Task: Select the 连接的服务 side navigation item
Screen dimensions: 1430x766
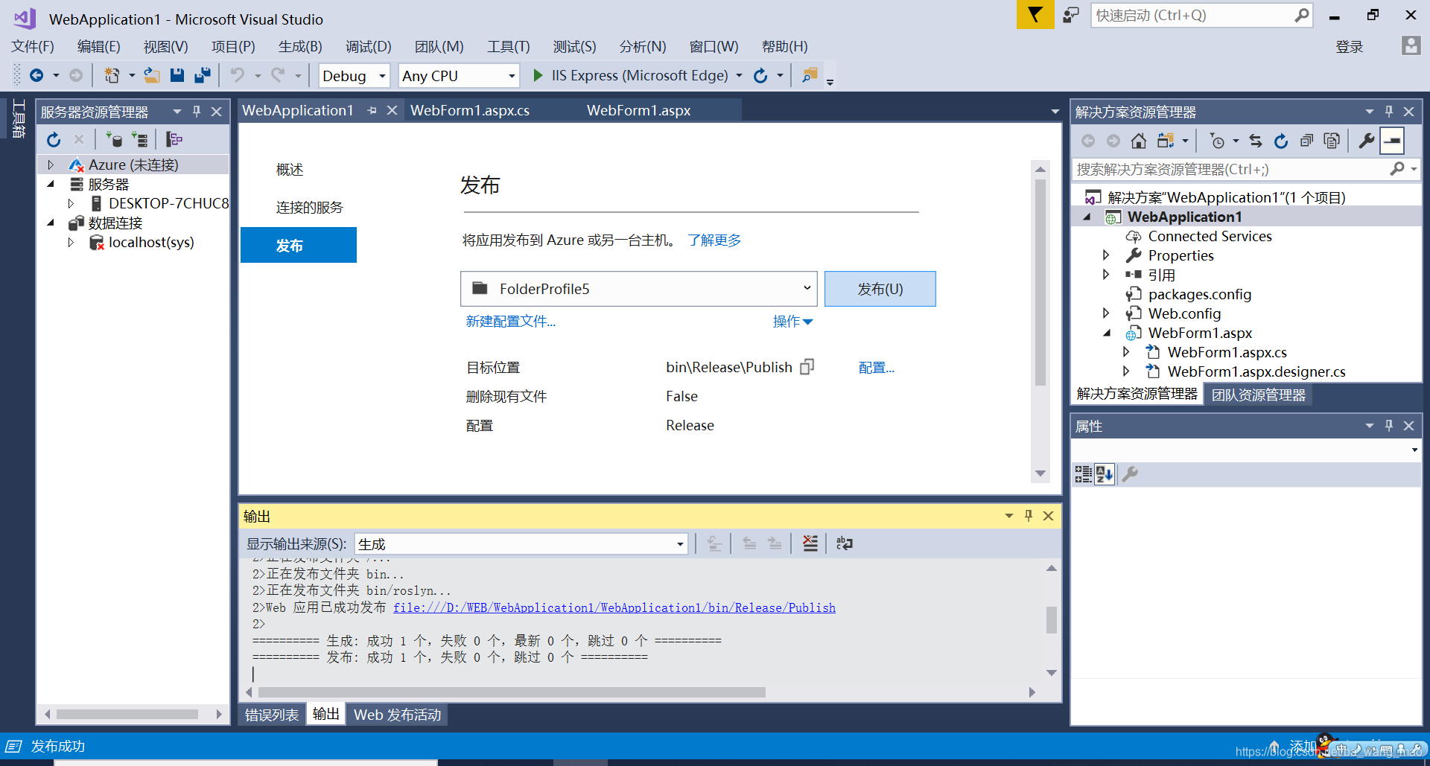Action: 310,208
